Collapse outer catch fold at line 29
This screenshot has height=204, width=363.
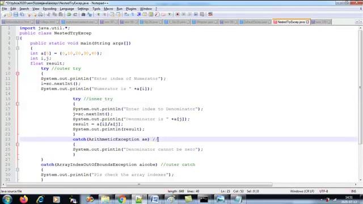18,169
